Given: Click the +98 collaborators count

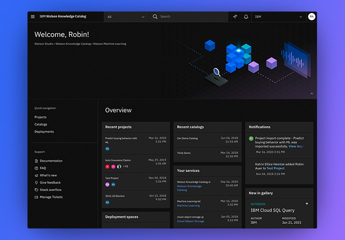Looking at the screenshot, I should click(125, 166).
